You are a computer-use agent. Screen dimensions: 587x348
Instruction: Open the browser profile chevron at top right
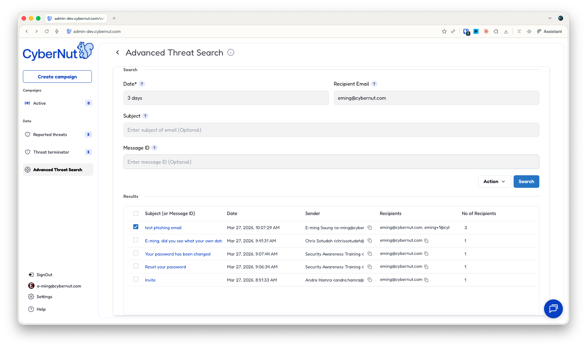pyautogui.click(x=550, y=18)
